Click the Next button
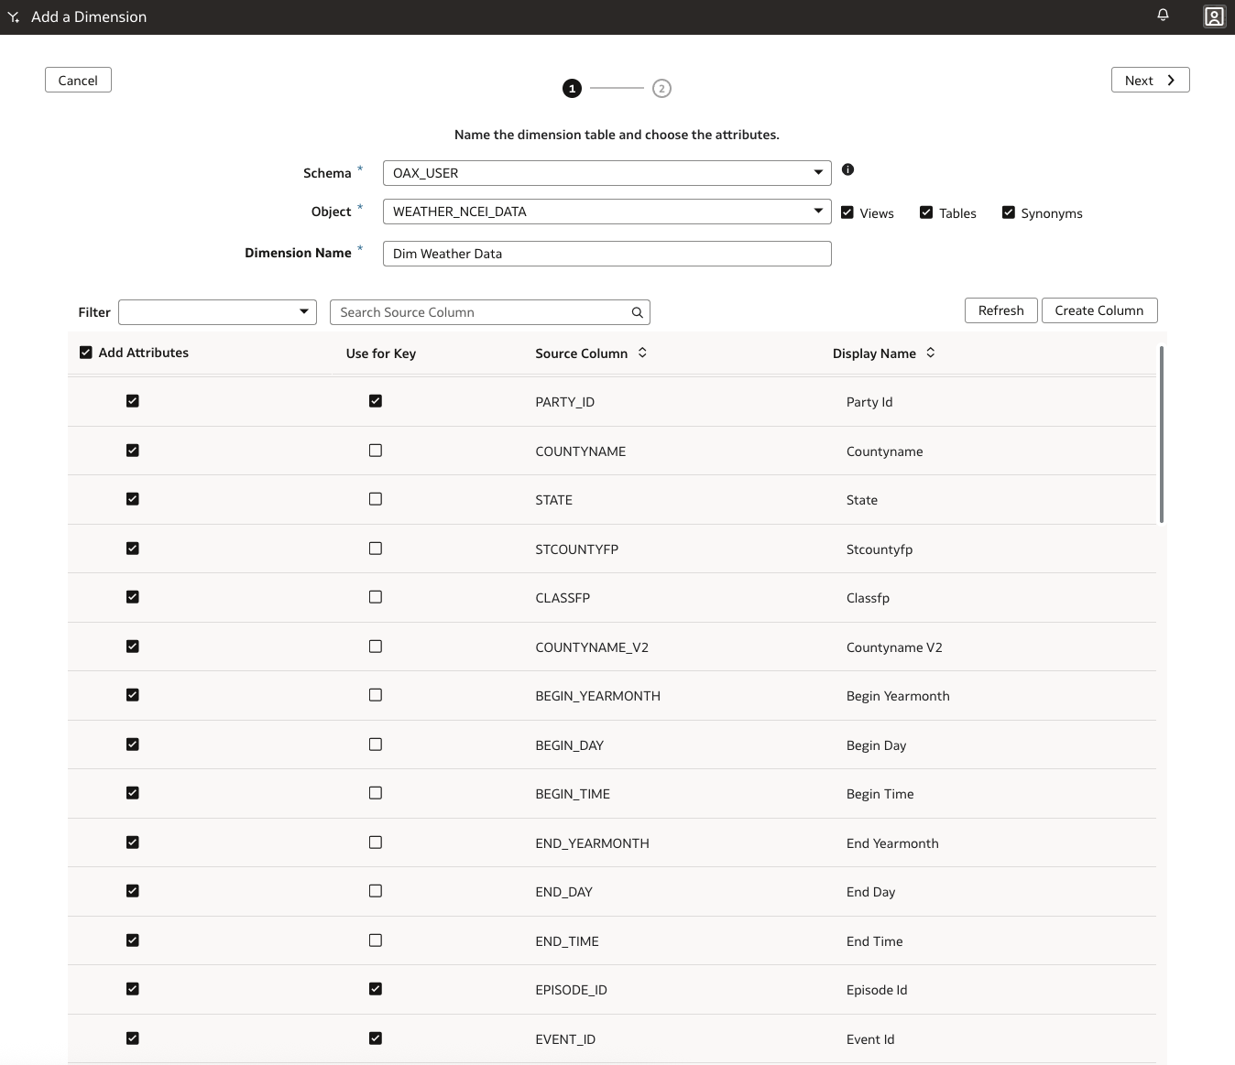 pyautogui.click(x=1150, y=81)
